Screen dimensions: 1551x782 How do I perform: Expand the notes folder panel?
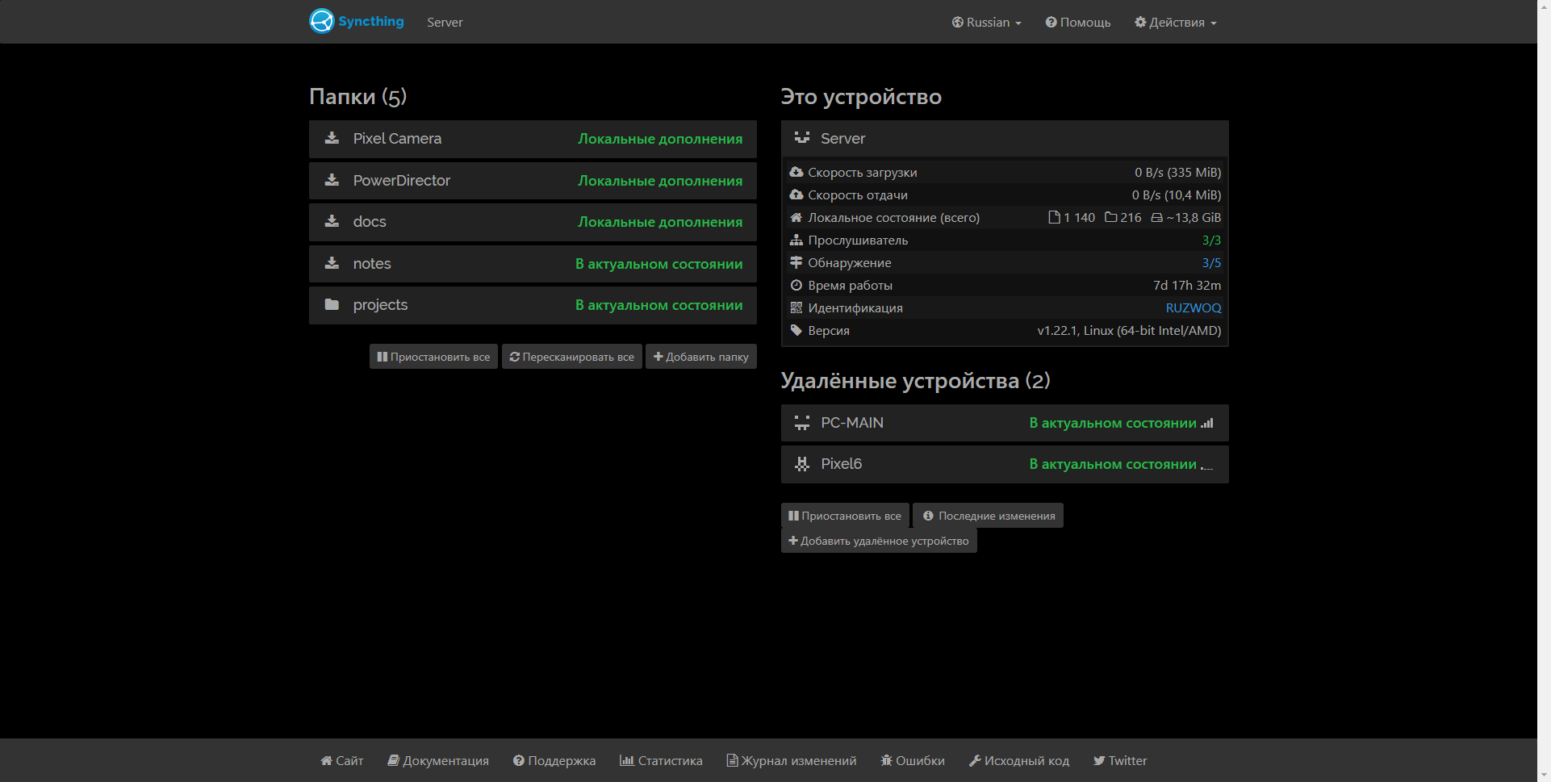533,264
